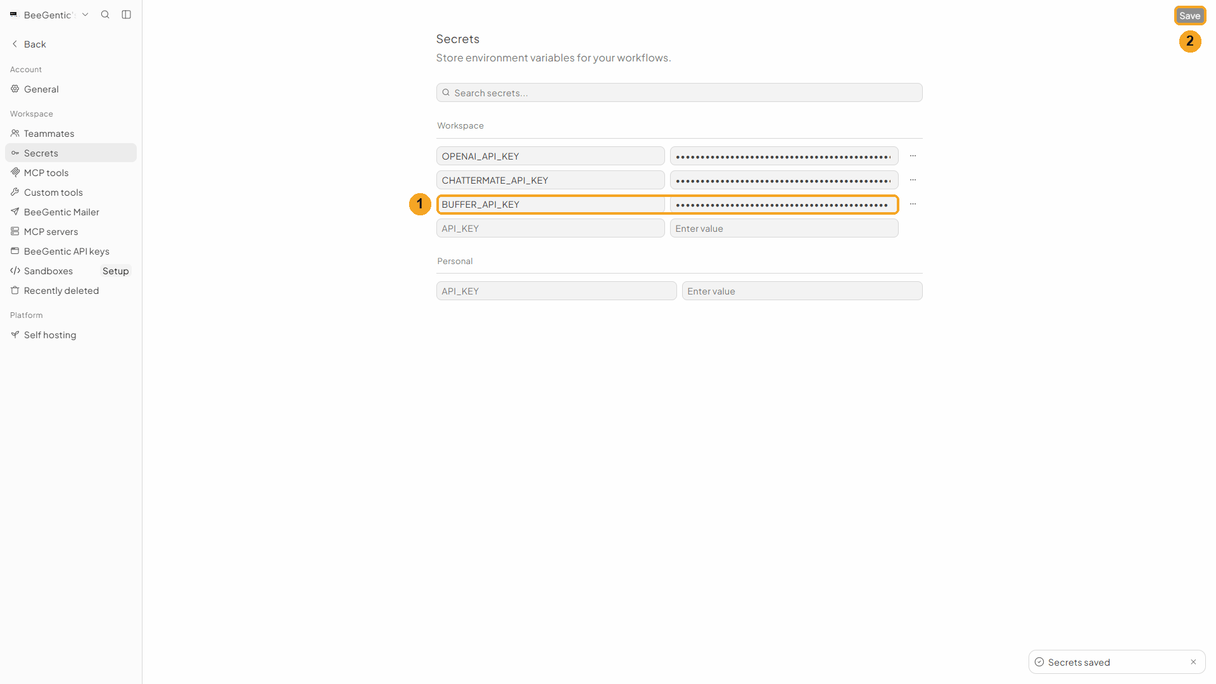Open options menu for CHATTERMATE_API_KEY row

(913, 180)
